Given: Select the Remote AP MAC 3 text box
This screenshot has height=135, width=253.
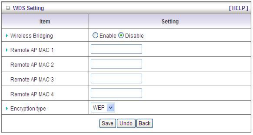Looking at the screenshot, I should click(x=116, y=79).
